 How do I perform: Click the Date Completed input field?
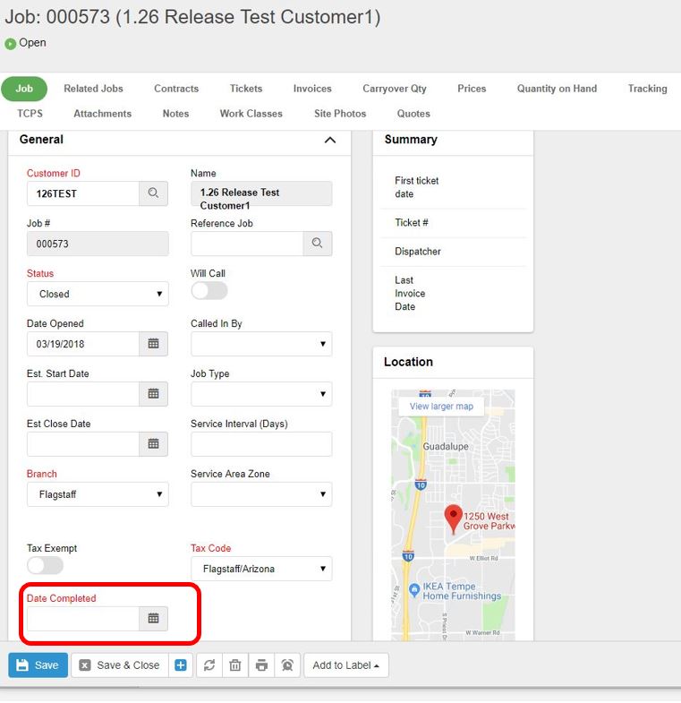83,618
